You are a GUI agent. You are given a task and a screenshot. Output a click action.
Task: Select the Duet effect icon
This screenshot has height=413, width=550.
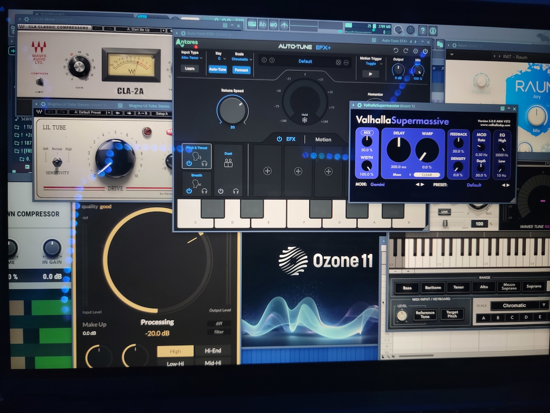coord(228,163)
